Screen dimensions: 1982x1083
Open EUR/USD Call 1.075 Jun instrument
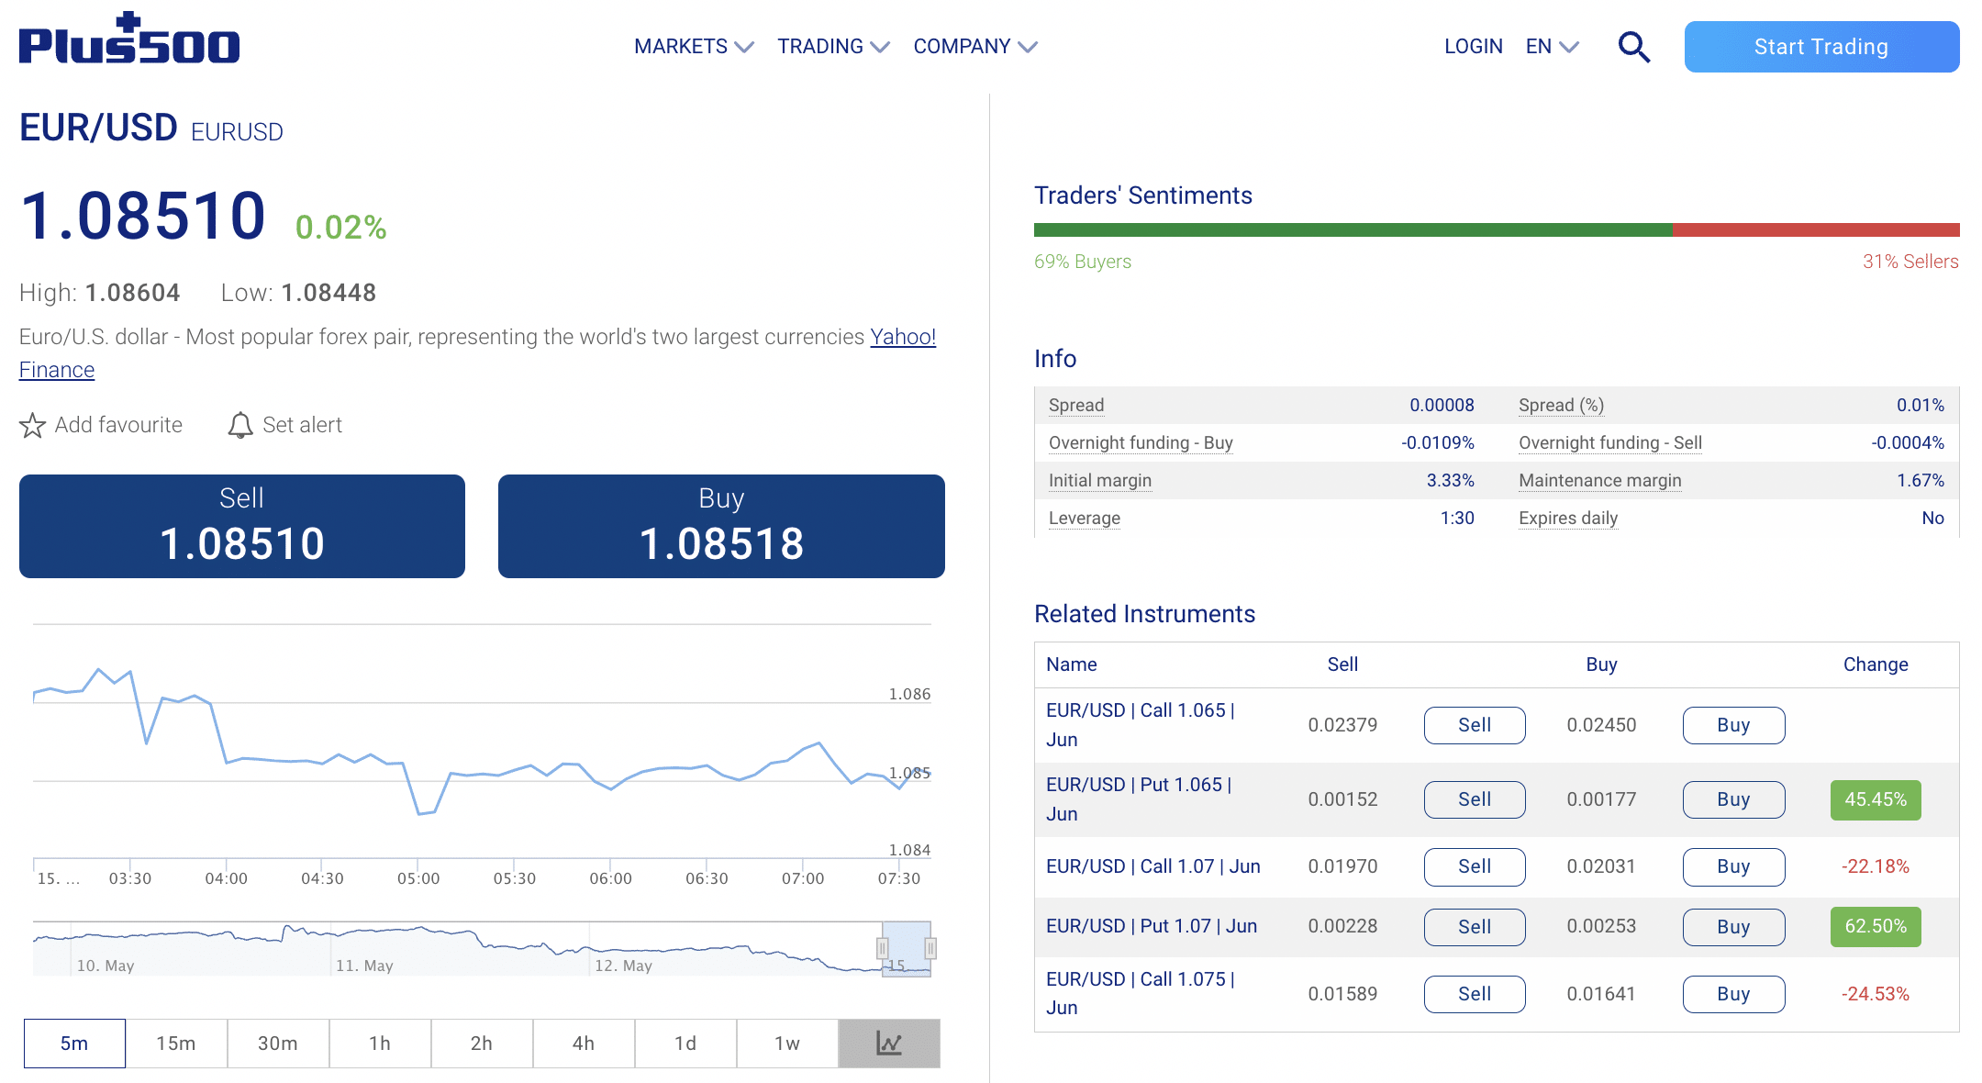(1141, 993)
